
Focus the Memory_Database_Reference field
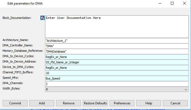coord(117,51)
